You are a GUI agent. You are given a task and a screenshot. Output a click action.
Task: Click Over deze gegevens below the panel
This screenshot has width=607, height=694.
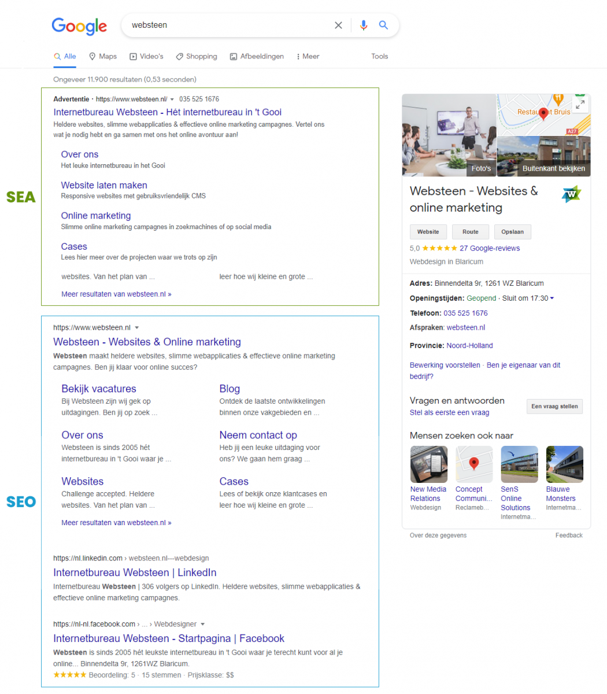[x=438, y=536]
